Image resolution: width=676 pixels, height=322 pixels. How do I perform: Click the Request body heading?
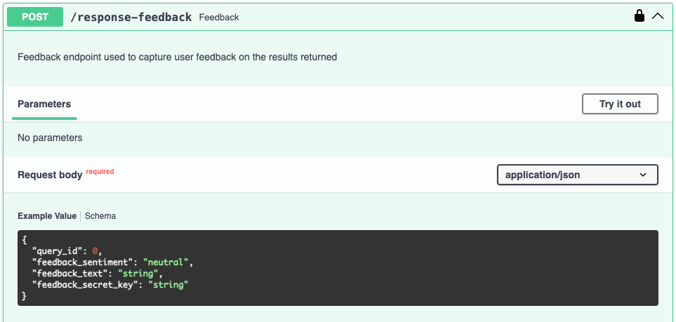(x=50, y=175)
